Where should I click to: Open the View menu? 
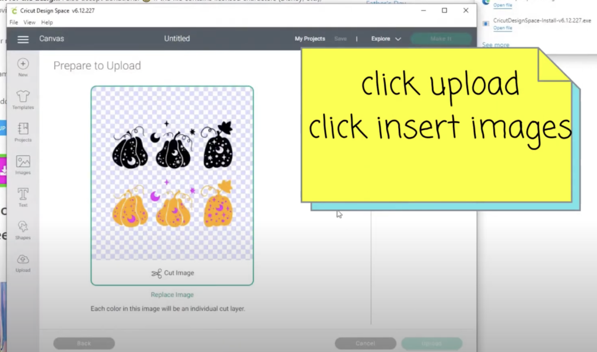(29, 23)
